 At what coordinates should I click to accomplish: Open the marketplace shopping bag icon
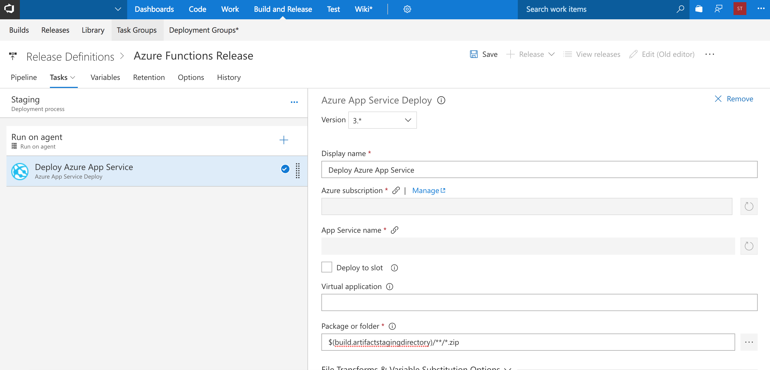pyautogui.click(x=699, y=9)
